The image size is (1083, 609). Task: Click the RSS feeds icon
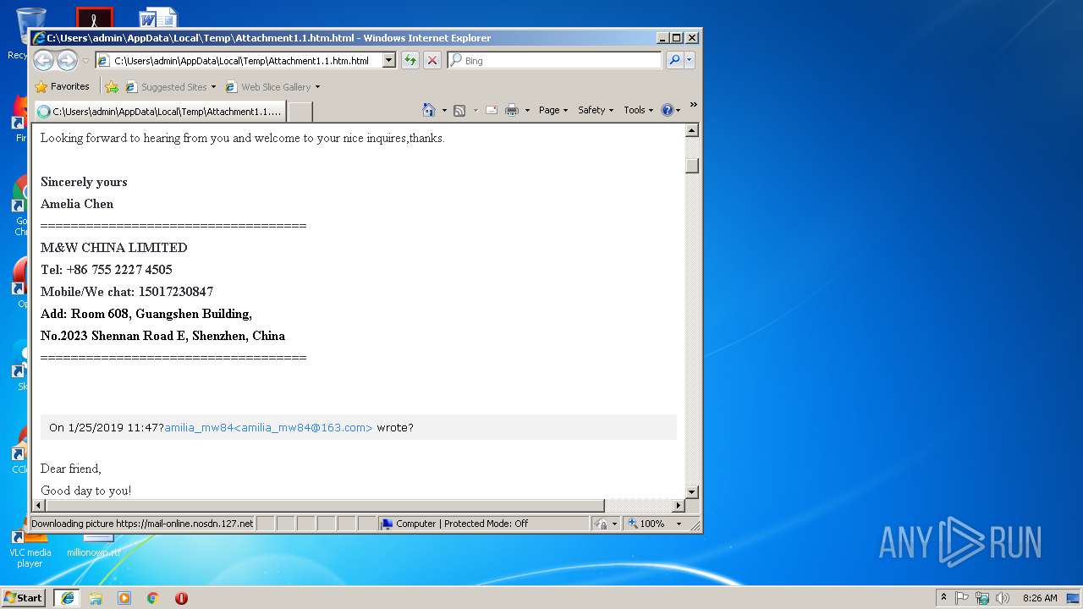click(x=459, y=110)
